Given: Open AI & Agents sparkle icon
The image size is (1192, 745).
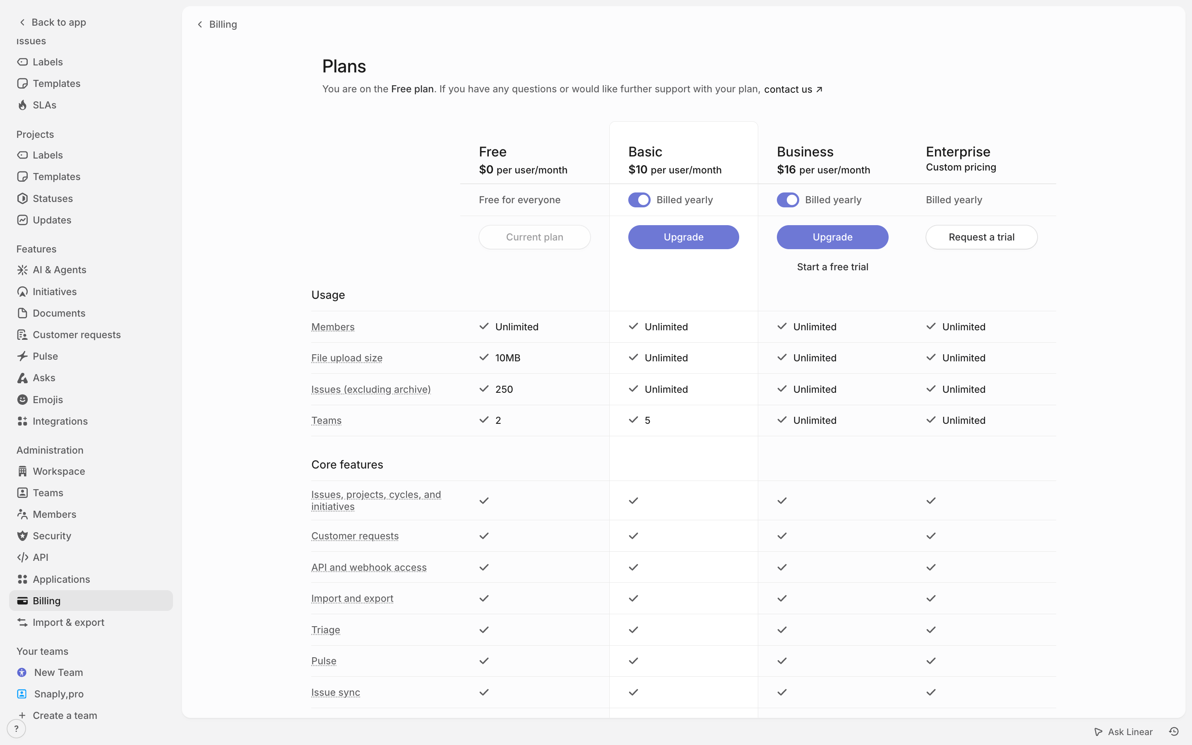Looking at the screenshot, I should [22, 270].
